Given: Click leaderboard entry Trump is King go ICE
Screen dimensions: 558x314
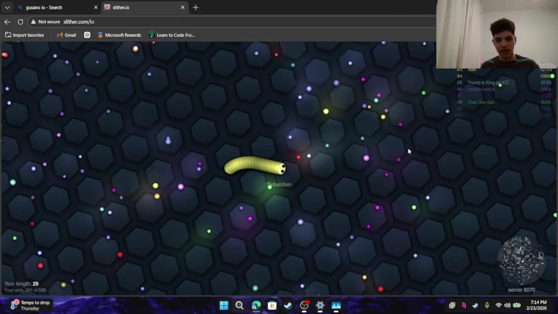Looking at the screenshot, I should coord(488,82).
